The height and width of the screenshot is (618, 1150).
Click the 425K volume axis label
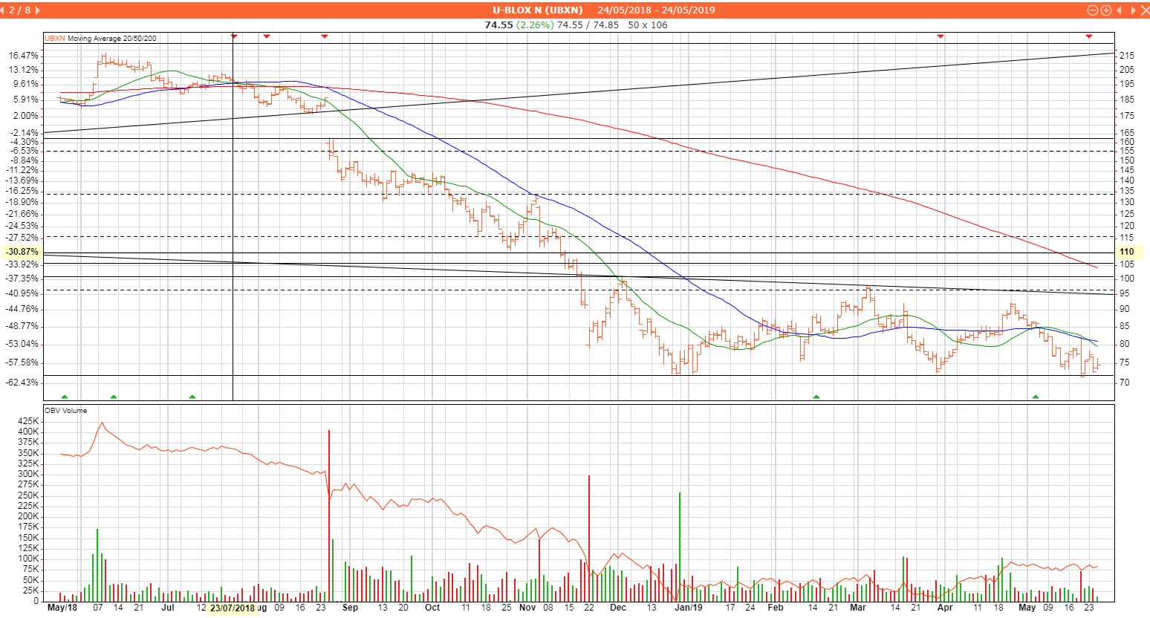pos(27,420)
